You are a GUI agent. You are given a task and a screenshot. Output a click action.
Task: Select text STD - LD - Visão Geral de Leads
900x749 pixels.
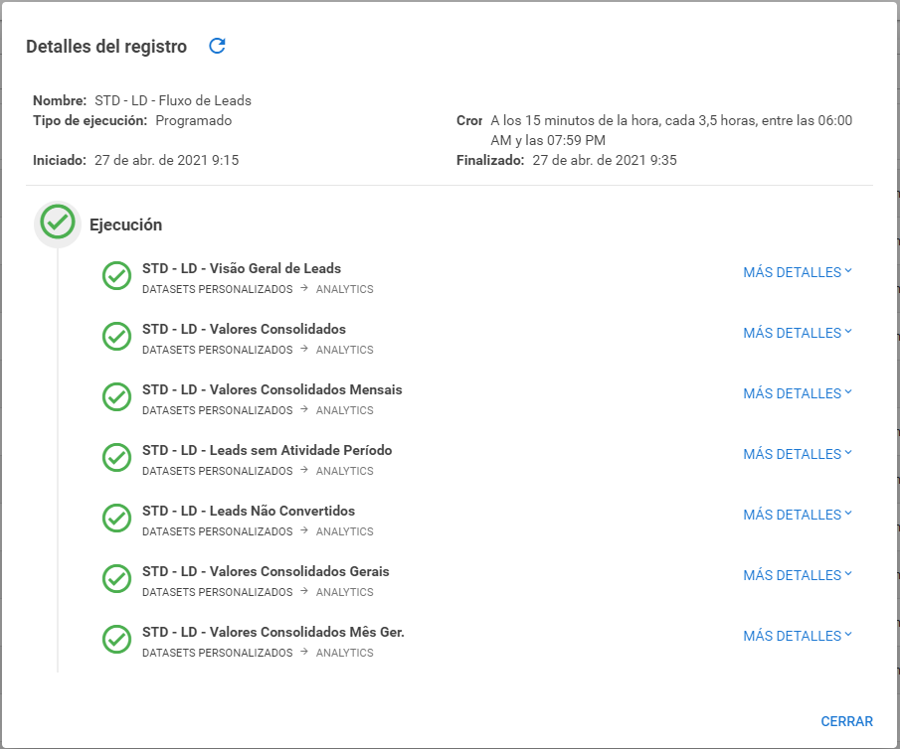click(242, 268)
